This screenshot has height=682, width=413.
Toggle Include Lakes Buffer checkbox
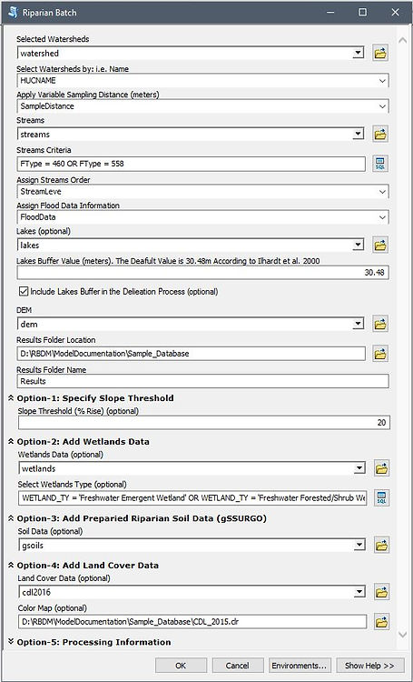(x=24, y=291)
